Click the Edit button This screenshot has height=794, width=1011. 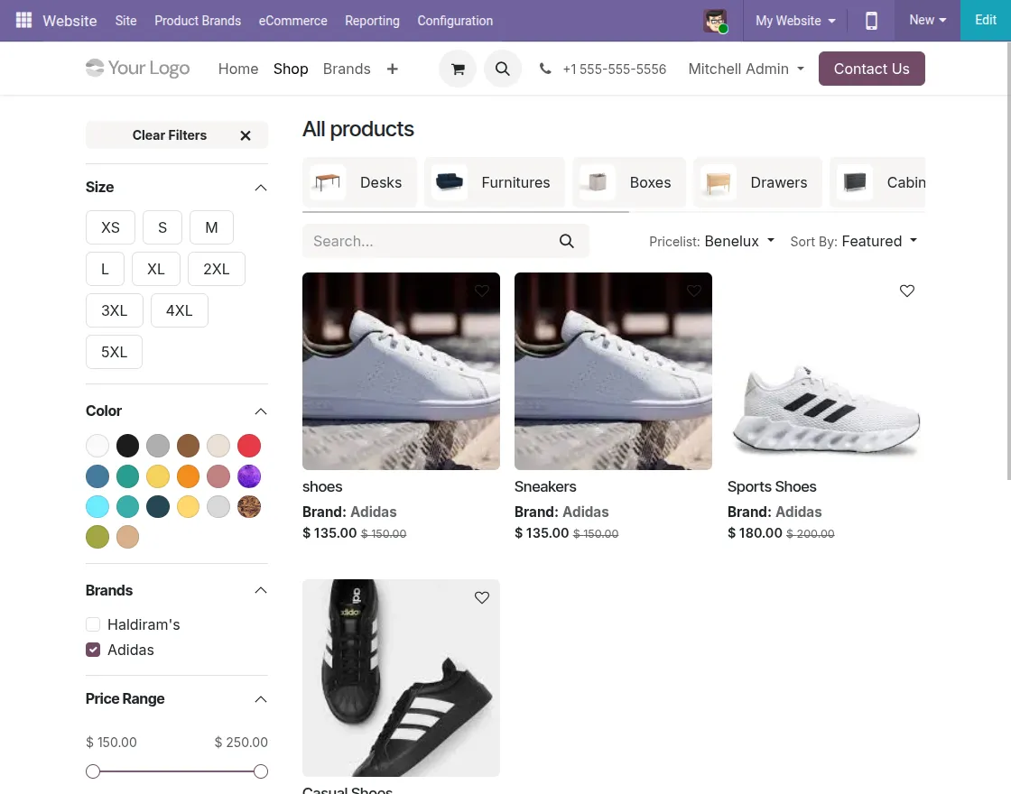point(985,21)
